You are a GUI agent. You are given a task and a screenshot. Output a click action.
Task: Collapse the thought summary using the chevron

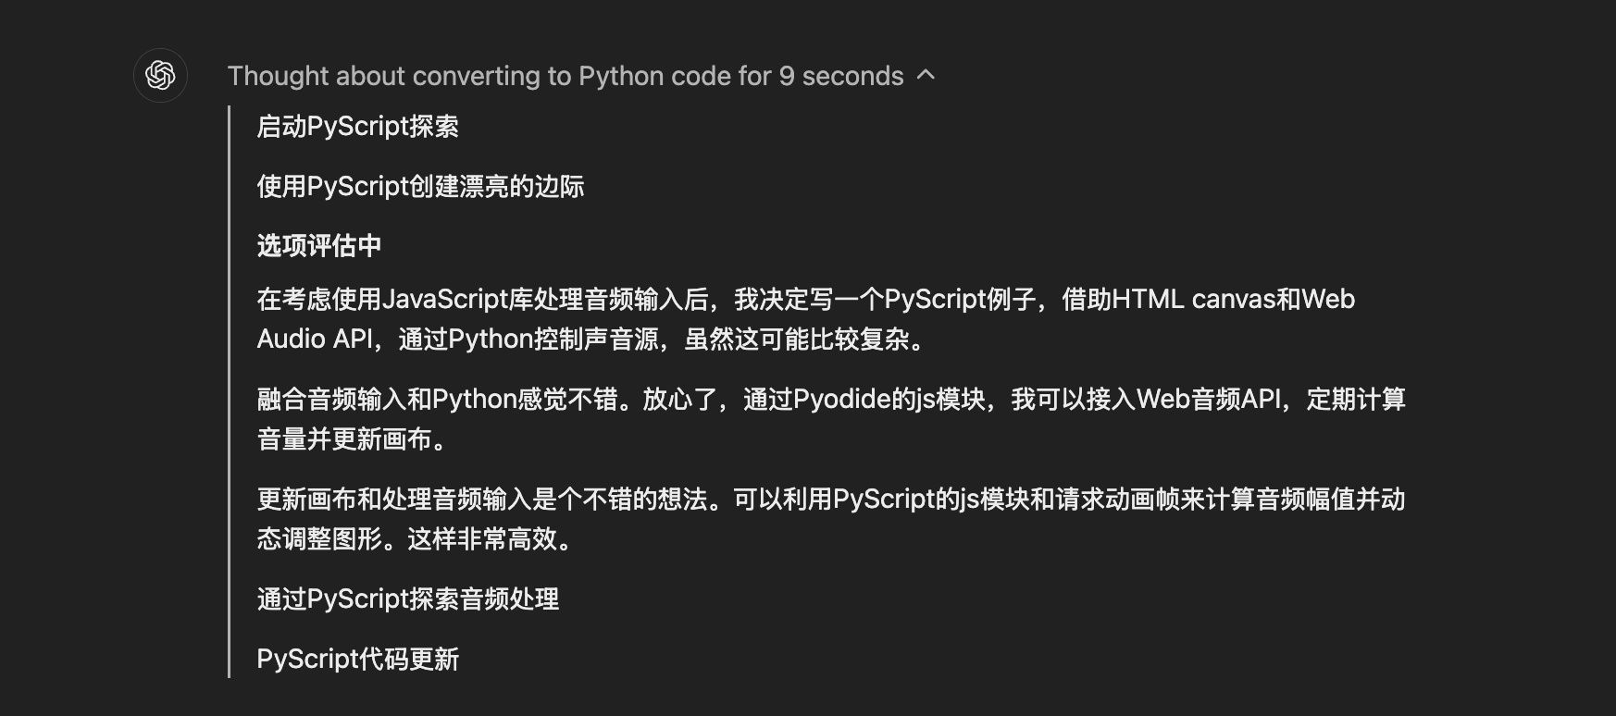926,75
